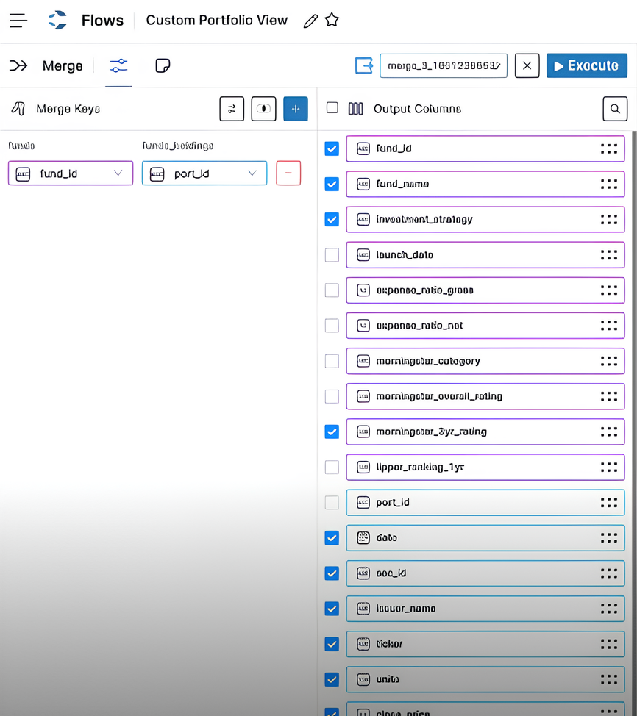
Task: Open the sticky note tab
Action: point(163,65)
